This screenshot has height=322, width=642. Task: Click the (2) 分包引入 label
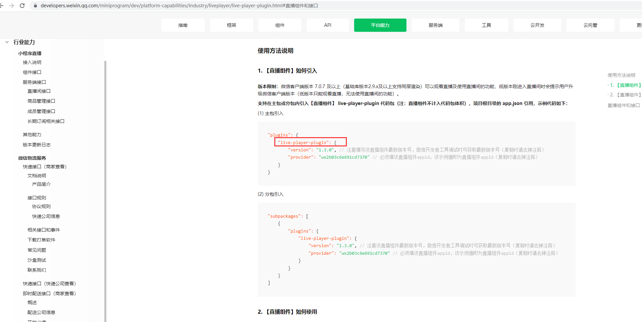271,194
